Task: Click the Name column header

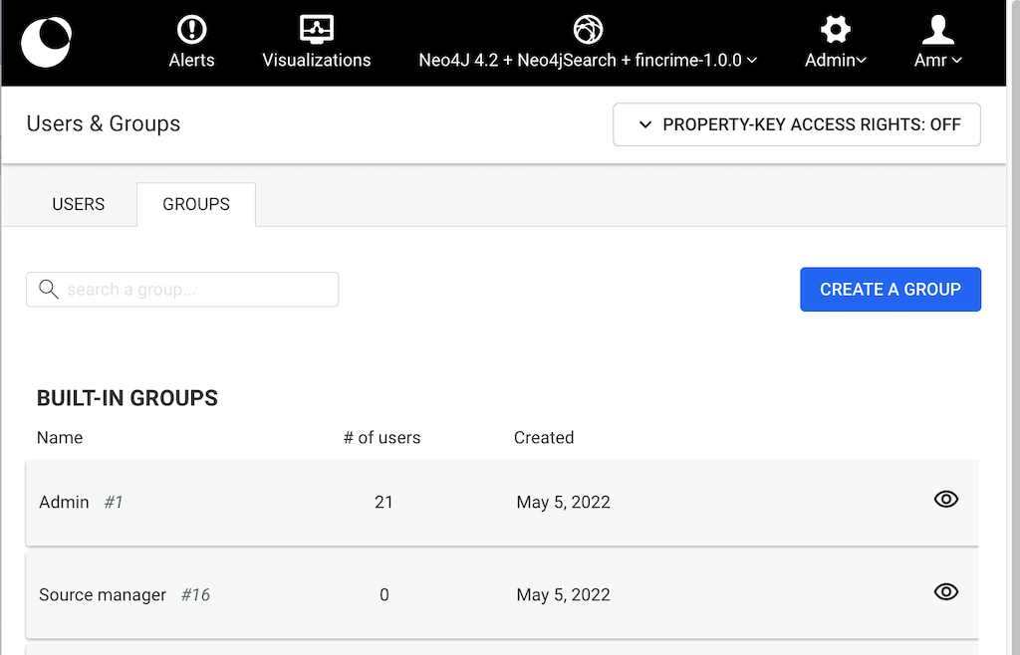Action: pos(59,438)
